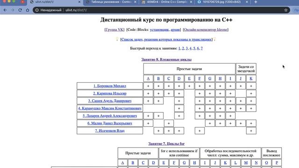Open task P in lesson 7 table
This screenshot has width=299, height=168.
277,162
